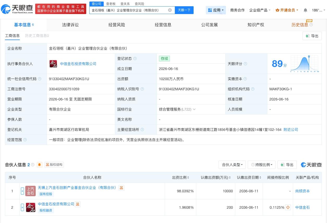Open the 中信金石 related institution link
327x223 pixels.
coord(303,207)
